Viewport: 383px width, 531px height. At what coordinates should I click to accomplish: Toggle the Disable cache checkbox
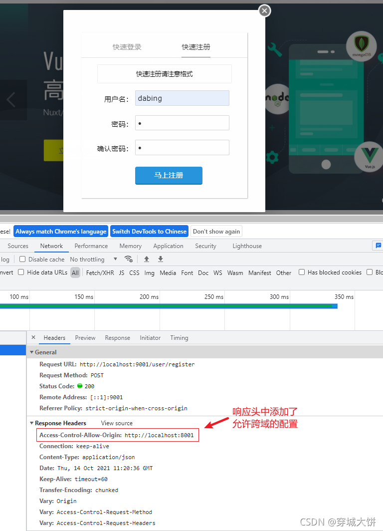[x=22, y=259]
